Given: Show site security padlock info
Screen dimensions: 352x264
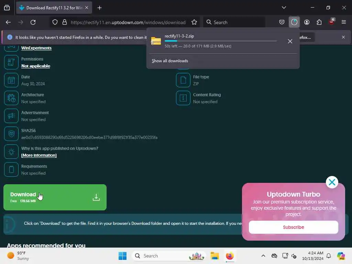Looking at the screenshot, I should click(x=65, y=22).
